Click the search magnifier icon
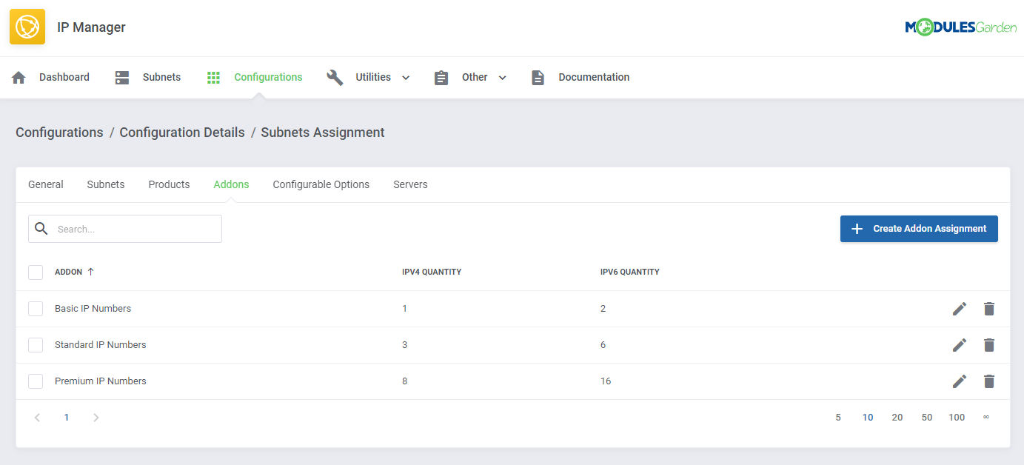Image resolution: width=1024 pixels, height=465 pixels. (41, 228)
